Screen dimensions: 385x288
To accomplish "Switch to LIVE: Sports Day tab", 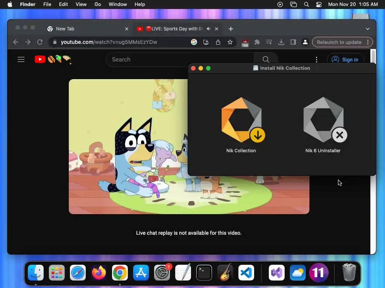I will pyautogui.click(x=174, y=28).
